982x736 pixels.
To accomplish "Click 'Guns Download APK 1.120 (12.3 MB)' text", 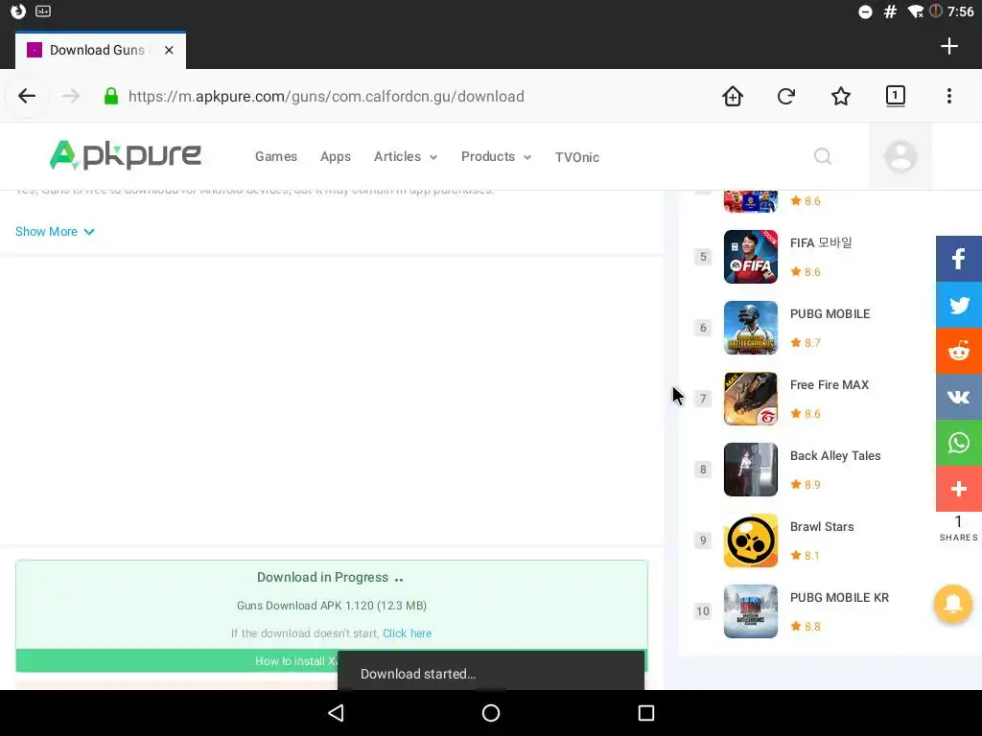I will pos(331,606).
